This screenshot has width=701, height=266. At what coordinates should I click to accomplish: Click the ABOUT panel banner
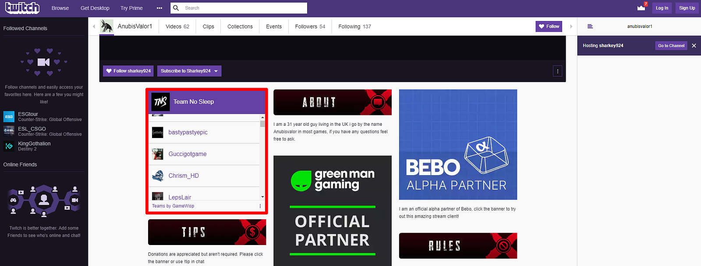point(333,102)
